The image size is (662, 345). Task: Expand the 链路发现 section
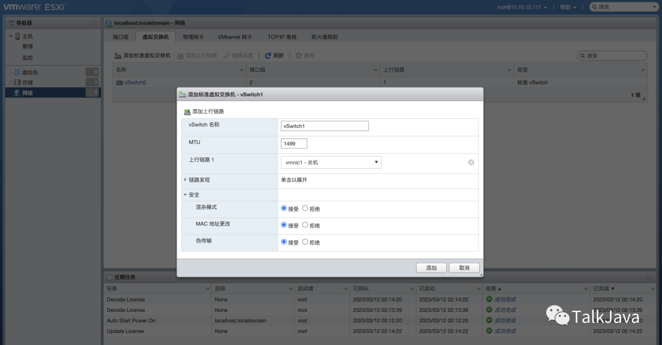(x=186, y=180)
